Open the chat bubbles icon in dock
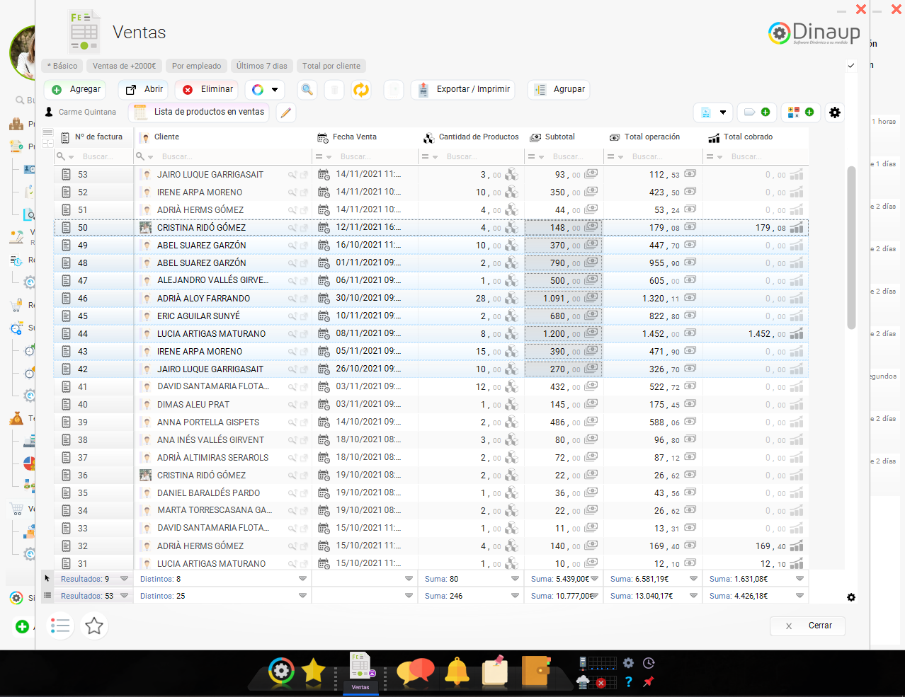This screenshot has height=697, width=905. tap(415, 671)
